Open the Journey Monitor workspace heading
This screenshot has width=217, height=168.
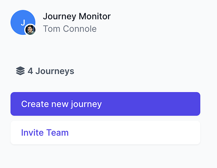[x=77, y=16]
